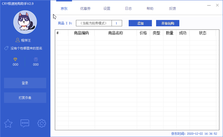223x137 pixels.
Task: Click the 打赏作者 button
Action: tap(25, 98)
